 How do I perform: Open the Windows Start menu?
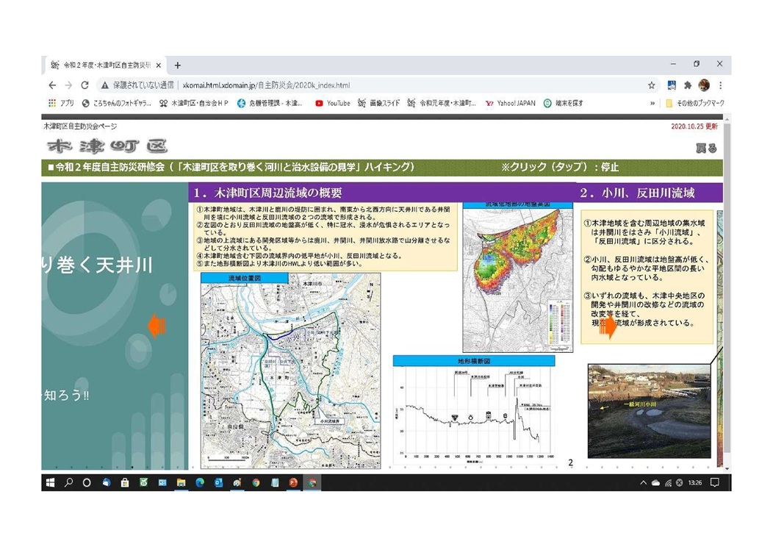click(51, 483)
